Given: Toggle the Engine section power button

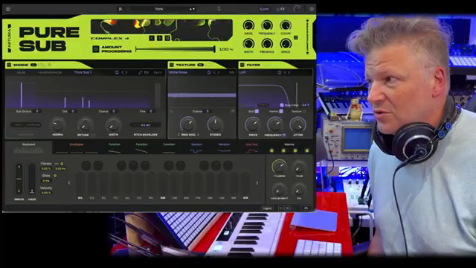Looking at the screenshot, I should pyautogui.click(x=9, y=65).
